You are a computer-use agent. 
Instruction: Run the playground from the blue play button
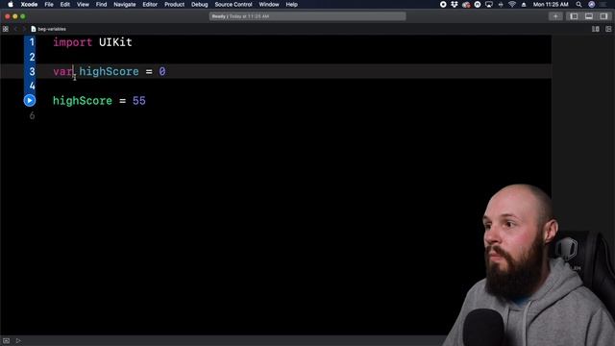coord(30,100)
